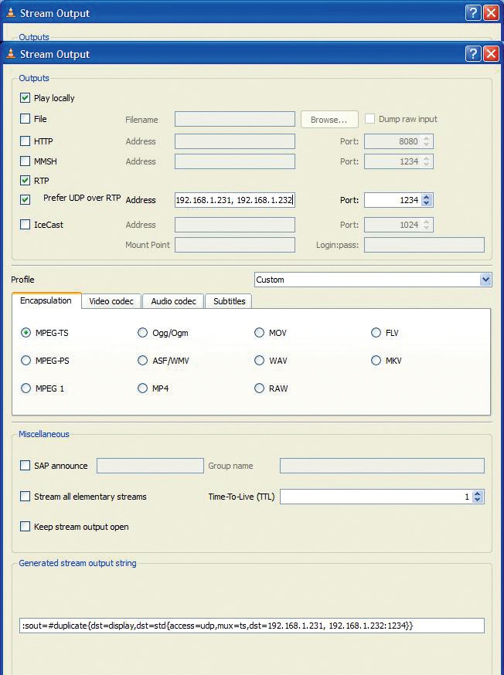Switch to the Audio codec tab

click(173, 301)
